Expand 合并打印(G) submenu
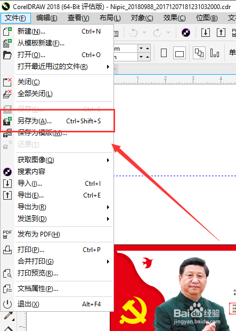Viewport: 236px width, 331px height. pos(57,262)
